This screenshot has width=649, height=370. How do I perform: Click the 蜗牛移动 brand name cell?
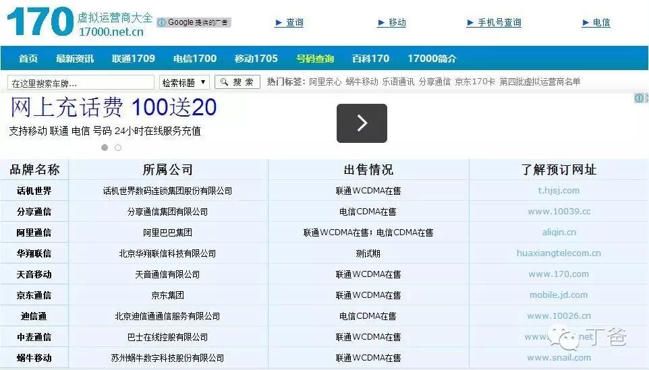coord(34,358)
